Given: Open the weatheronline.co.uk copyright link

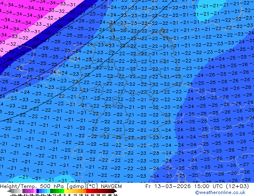Looking at the screenshot, I should [x=220, y=192].
